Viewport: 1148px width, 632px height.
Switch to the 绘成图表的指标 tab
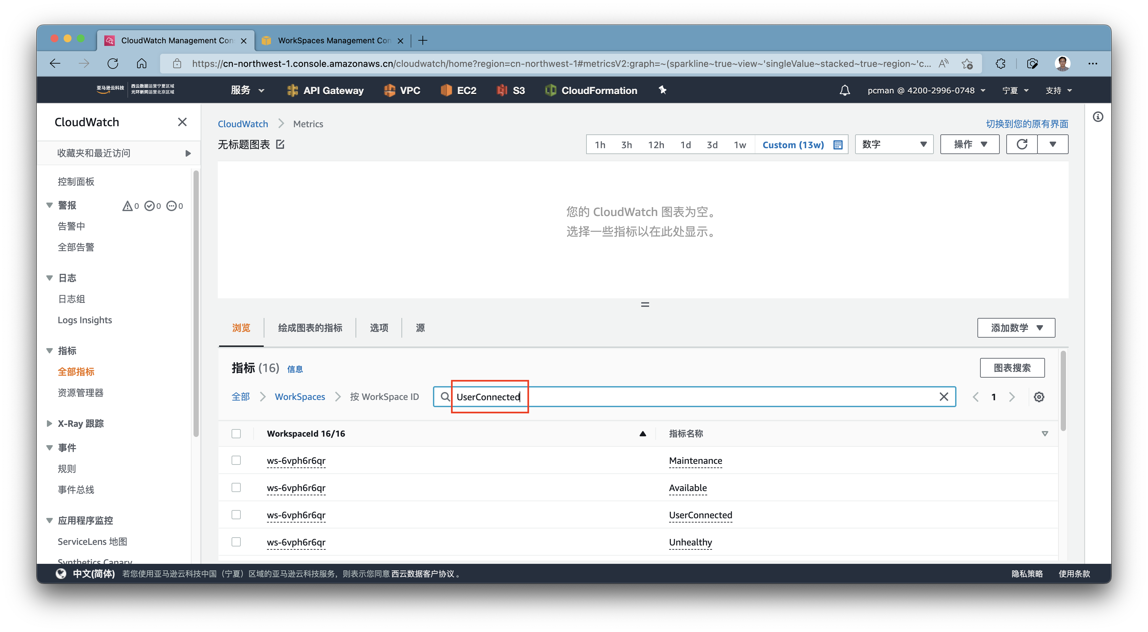[x=310, y=328]
